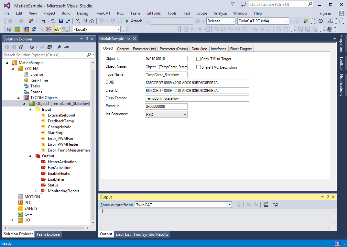The height and width of the screenshot is (247, 347).
Task: Open the PLC menu
Action: point(120,13)
